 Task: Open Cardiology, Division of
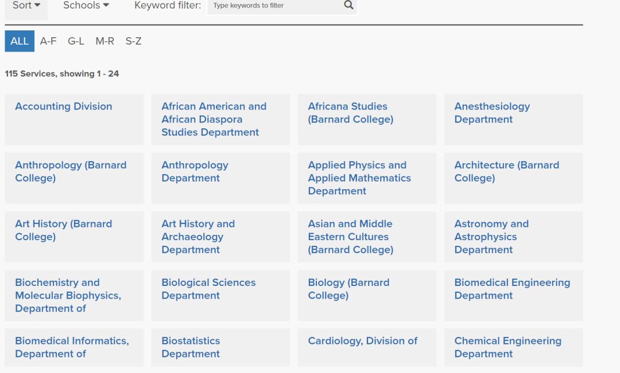click(x=362, y=341)
